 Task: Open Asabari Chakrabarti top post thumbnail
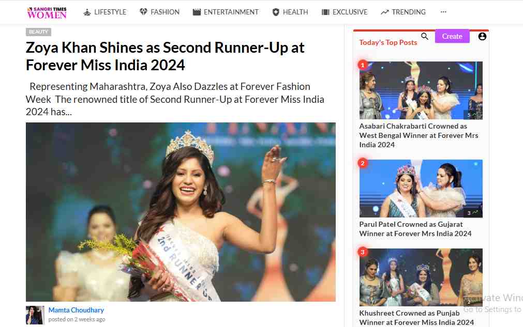[421, 90]
